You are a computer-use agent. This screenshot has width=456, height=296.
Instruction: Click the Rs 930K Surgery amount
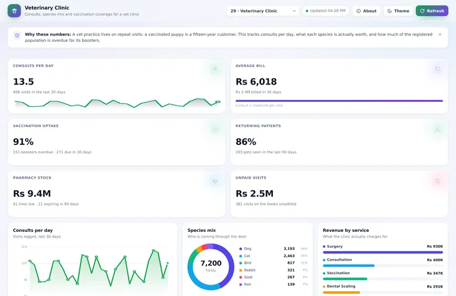click(435, 246)
